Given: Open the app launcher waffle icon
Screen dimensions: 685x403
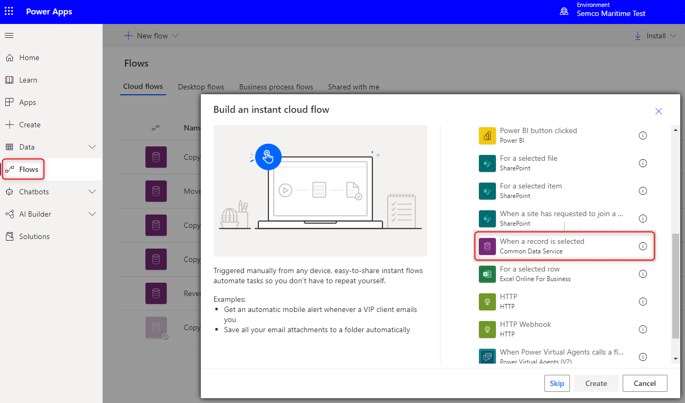Looking at the screenshot, I should click(9, 11).
